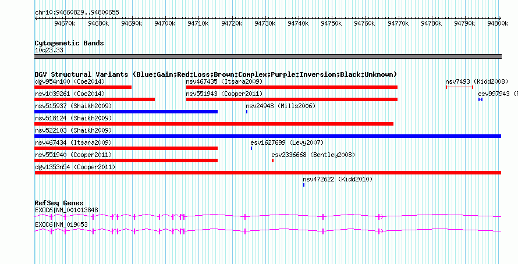Open the nsv518124 (Shaikh2009) label

(73, 118)
